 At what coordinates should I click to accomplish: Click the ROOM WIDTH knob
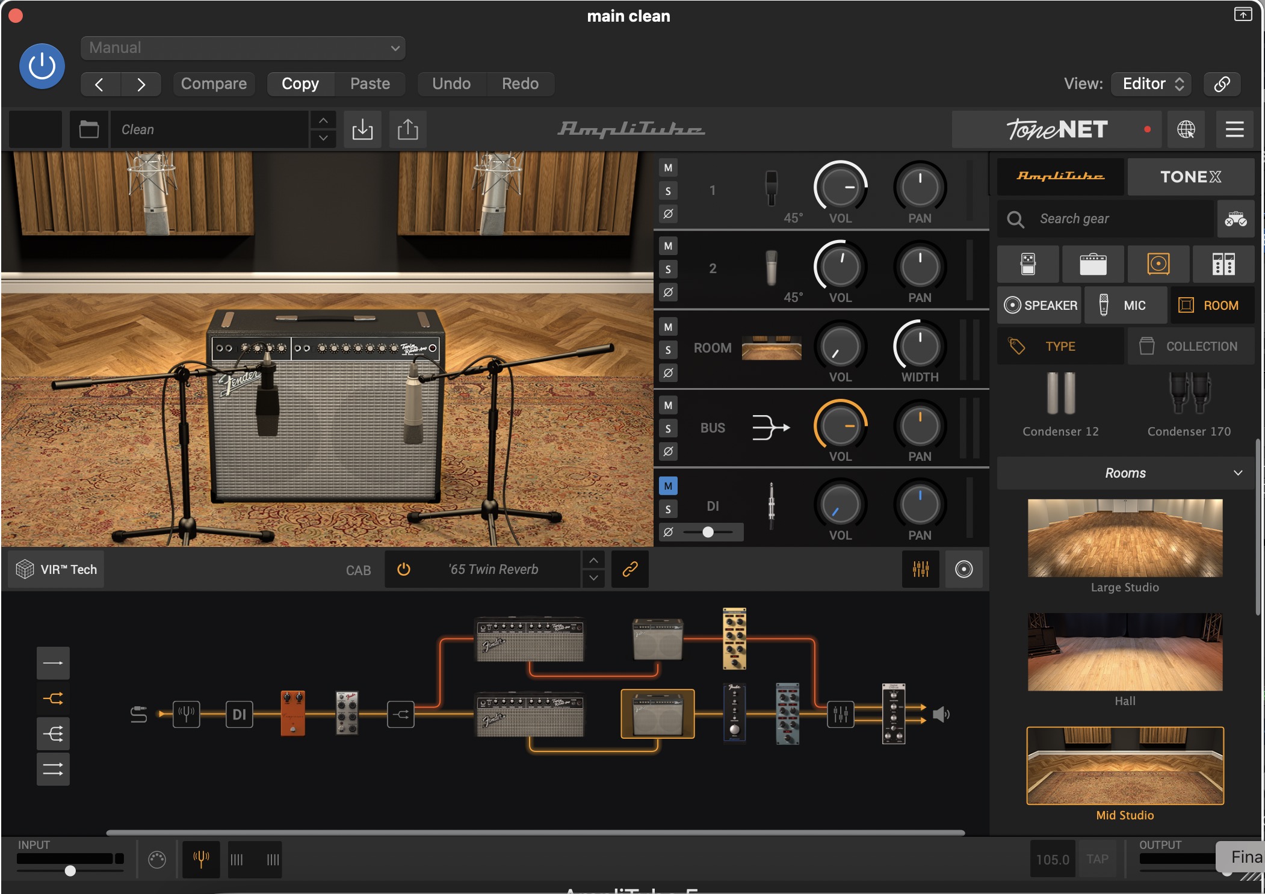point(920,346)
